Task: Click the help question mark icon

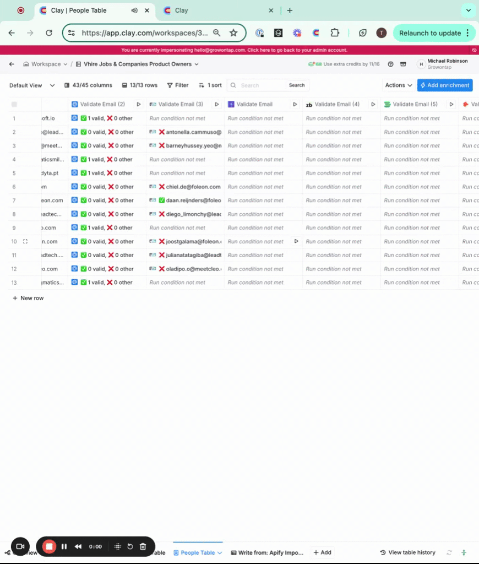Action: click(390, 64)
